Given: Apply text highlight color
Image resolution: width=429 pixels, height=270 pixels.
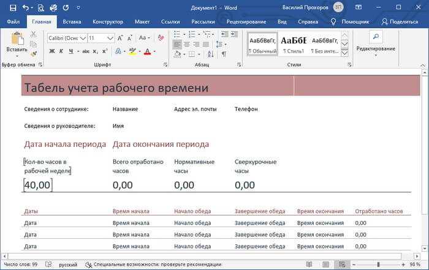Looking at the screenshot, I should 132,51.
